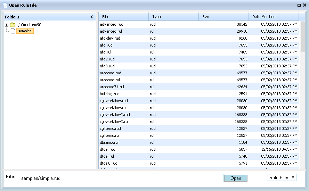Image resolution: width=309 pixels, height=191 pixels.
Task: Select the samples folder in tree
Action: pos(25,31)
